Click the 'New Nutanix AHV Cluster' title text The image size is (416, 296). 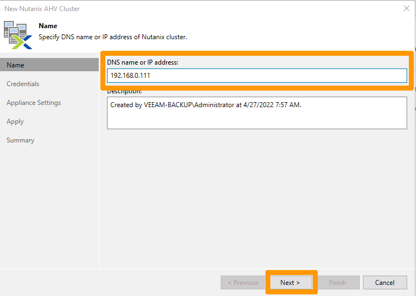coord(42,9)
